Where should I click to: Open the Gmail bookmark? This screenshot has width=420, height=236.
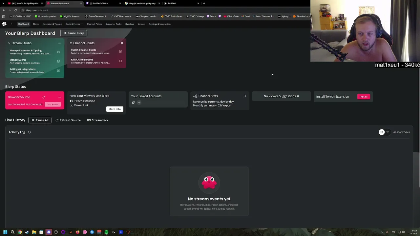pos(245,16)
